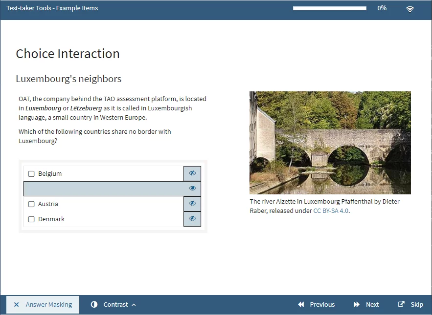Click the half-circle Contrast icon
This screenshot has height=315, width=432.
[x=94, y=305]
